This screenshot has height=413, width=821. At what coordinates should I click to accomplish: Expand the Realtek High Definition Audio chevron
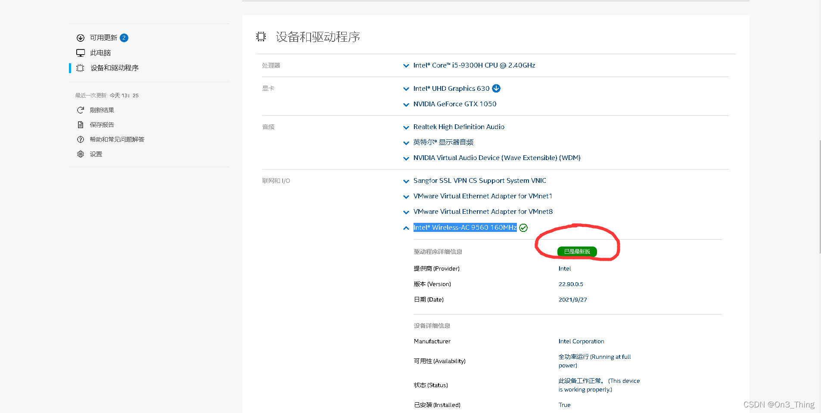point(406,127)
